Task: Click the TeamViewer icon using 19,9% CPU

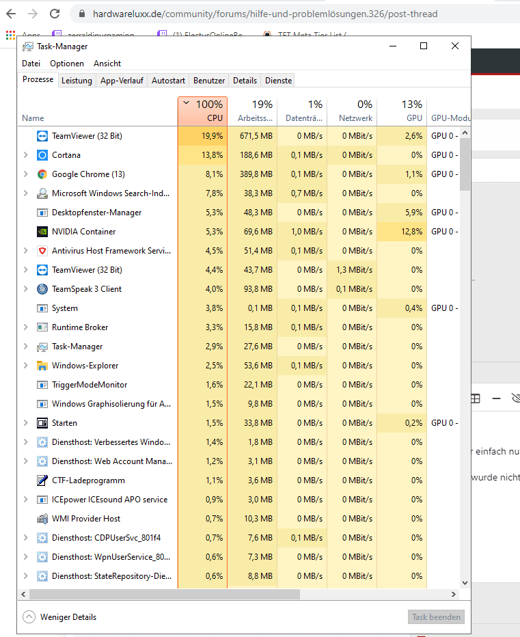Action: click(42, 136)
